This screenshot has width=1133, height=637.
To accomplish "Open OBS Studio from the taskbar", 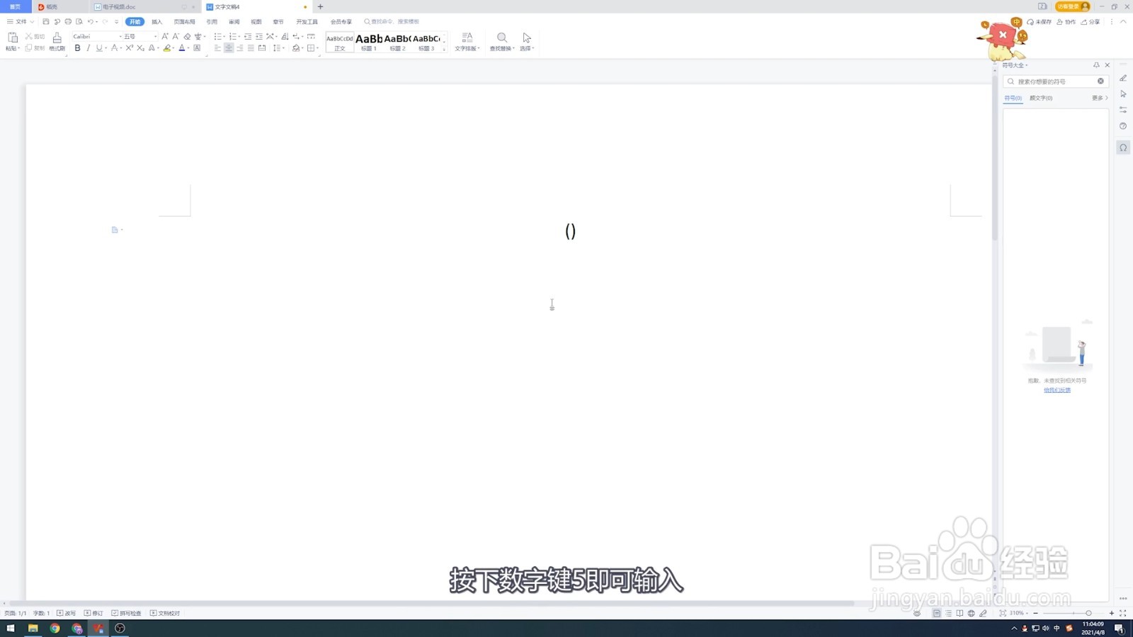I will (x=120, y=628).
